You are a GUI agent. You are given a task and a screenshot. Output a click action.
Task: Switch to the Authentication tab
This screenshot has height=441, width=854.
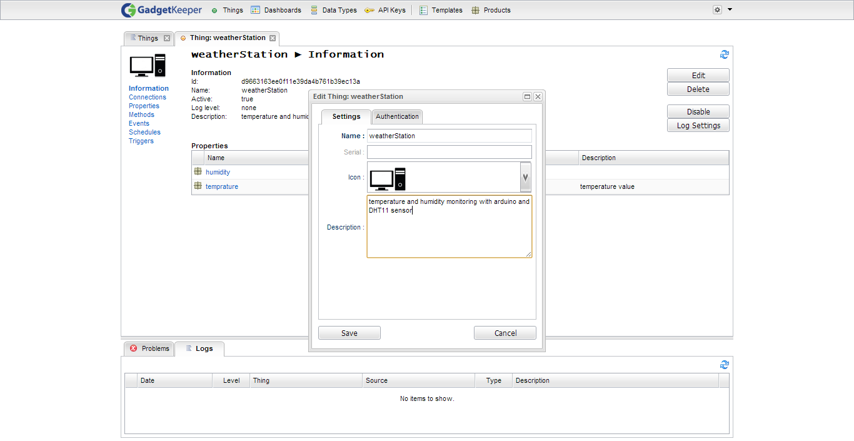[397, 116]
